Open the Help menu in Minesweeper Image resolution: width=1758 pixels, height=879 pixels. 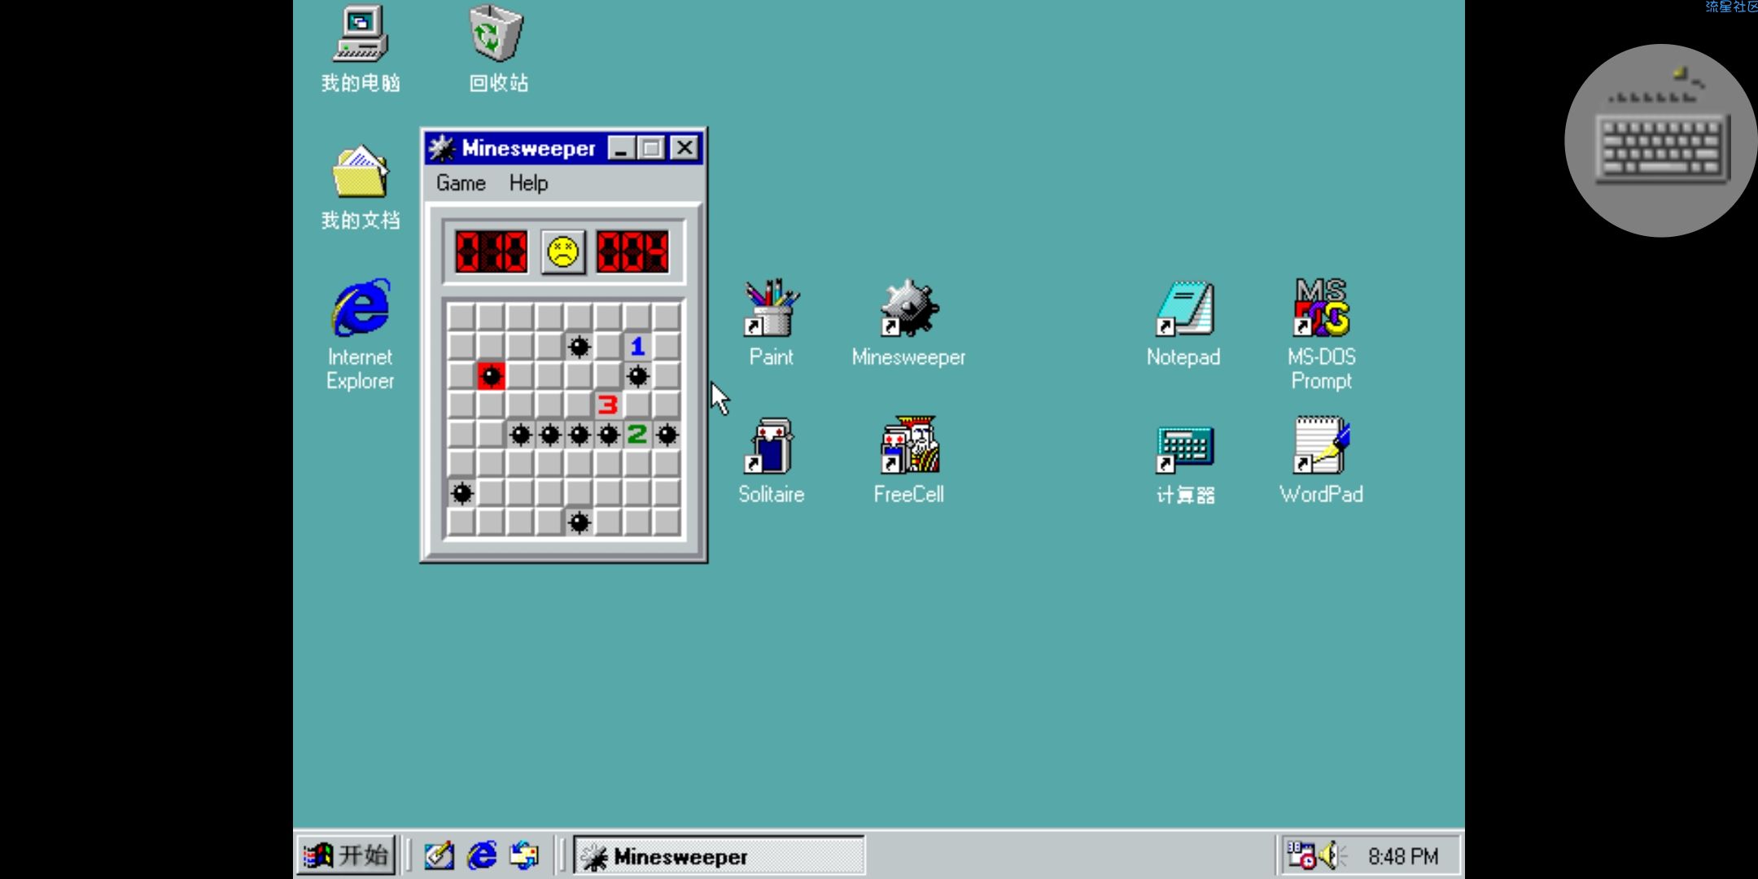(528, 183)
